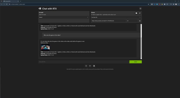The image size is (180, 98).
Task: Click the download icon next to the video count
Action: (x=140, y=21)
